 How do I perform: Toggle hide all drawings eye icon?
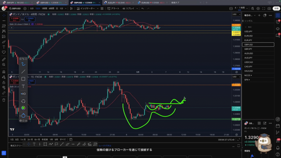[4, 88]
